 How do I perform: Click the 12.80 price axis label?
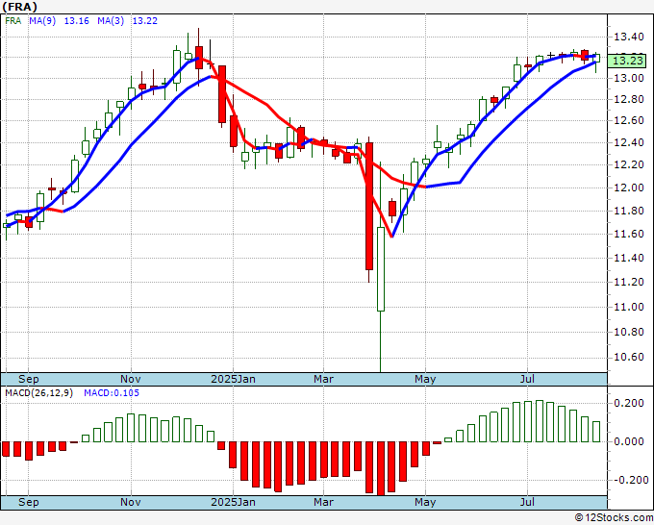pyautogui.click(x=628, y=99)
